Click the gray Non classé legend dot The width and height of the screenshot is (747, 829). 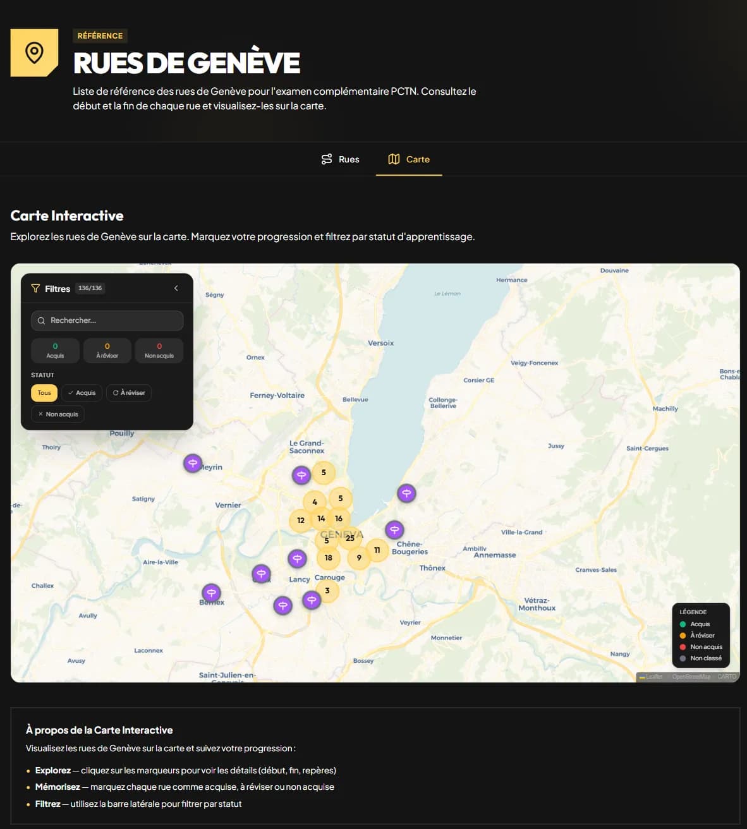point(683,658)
